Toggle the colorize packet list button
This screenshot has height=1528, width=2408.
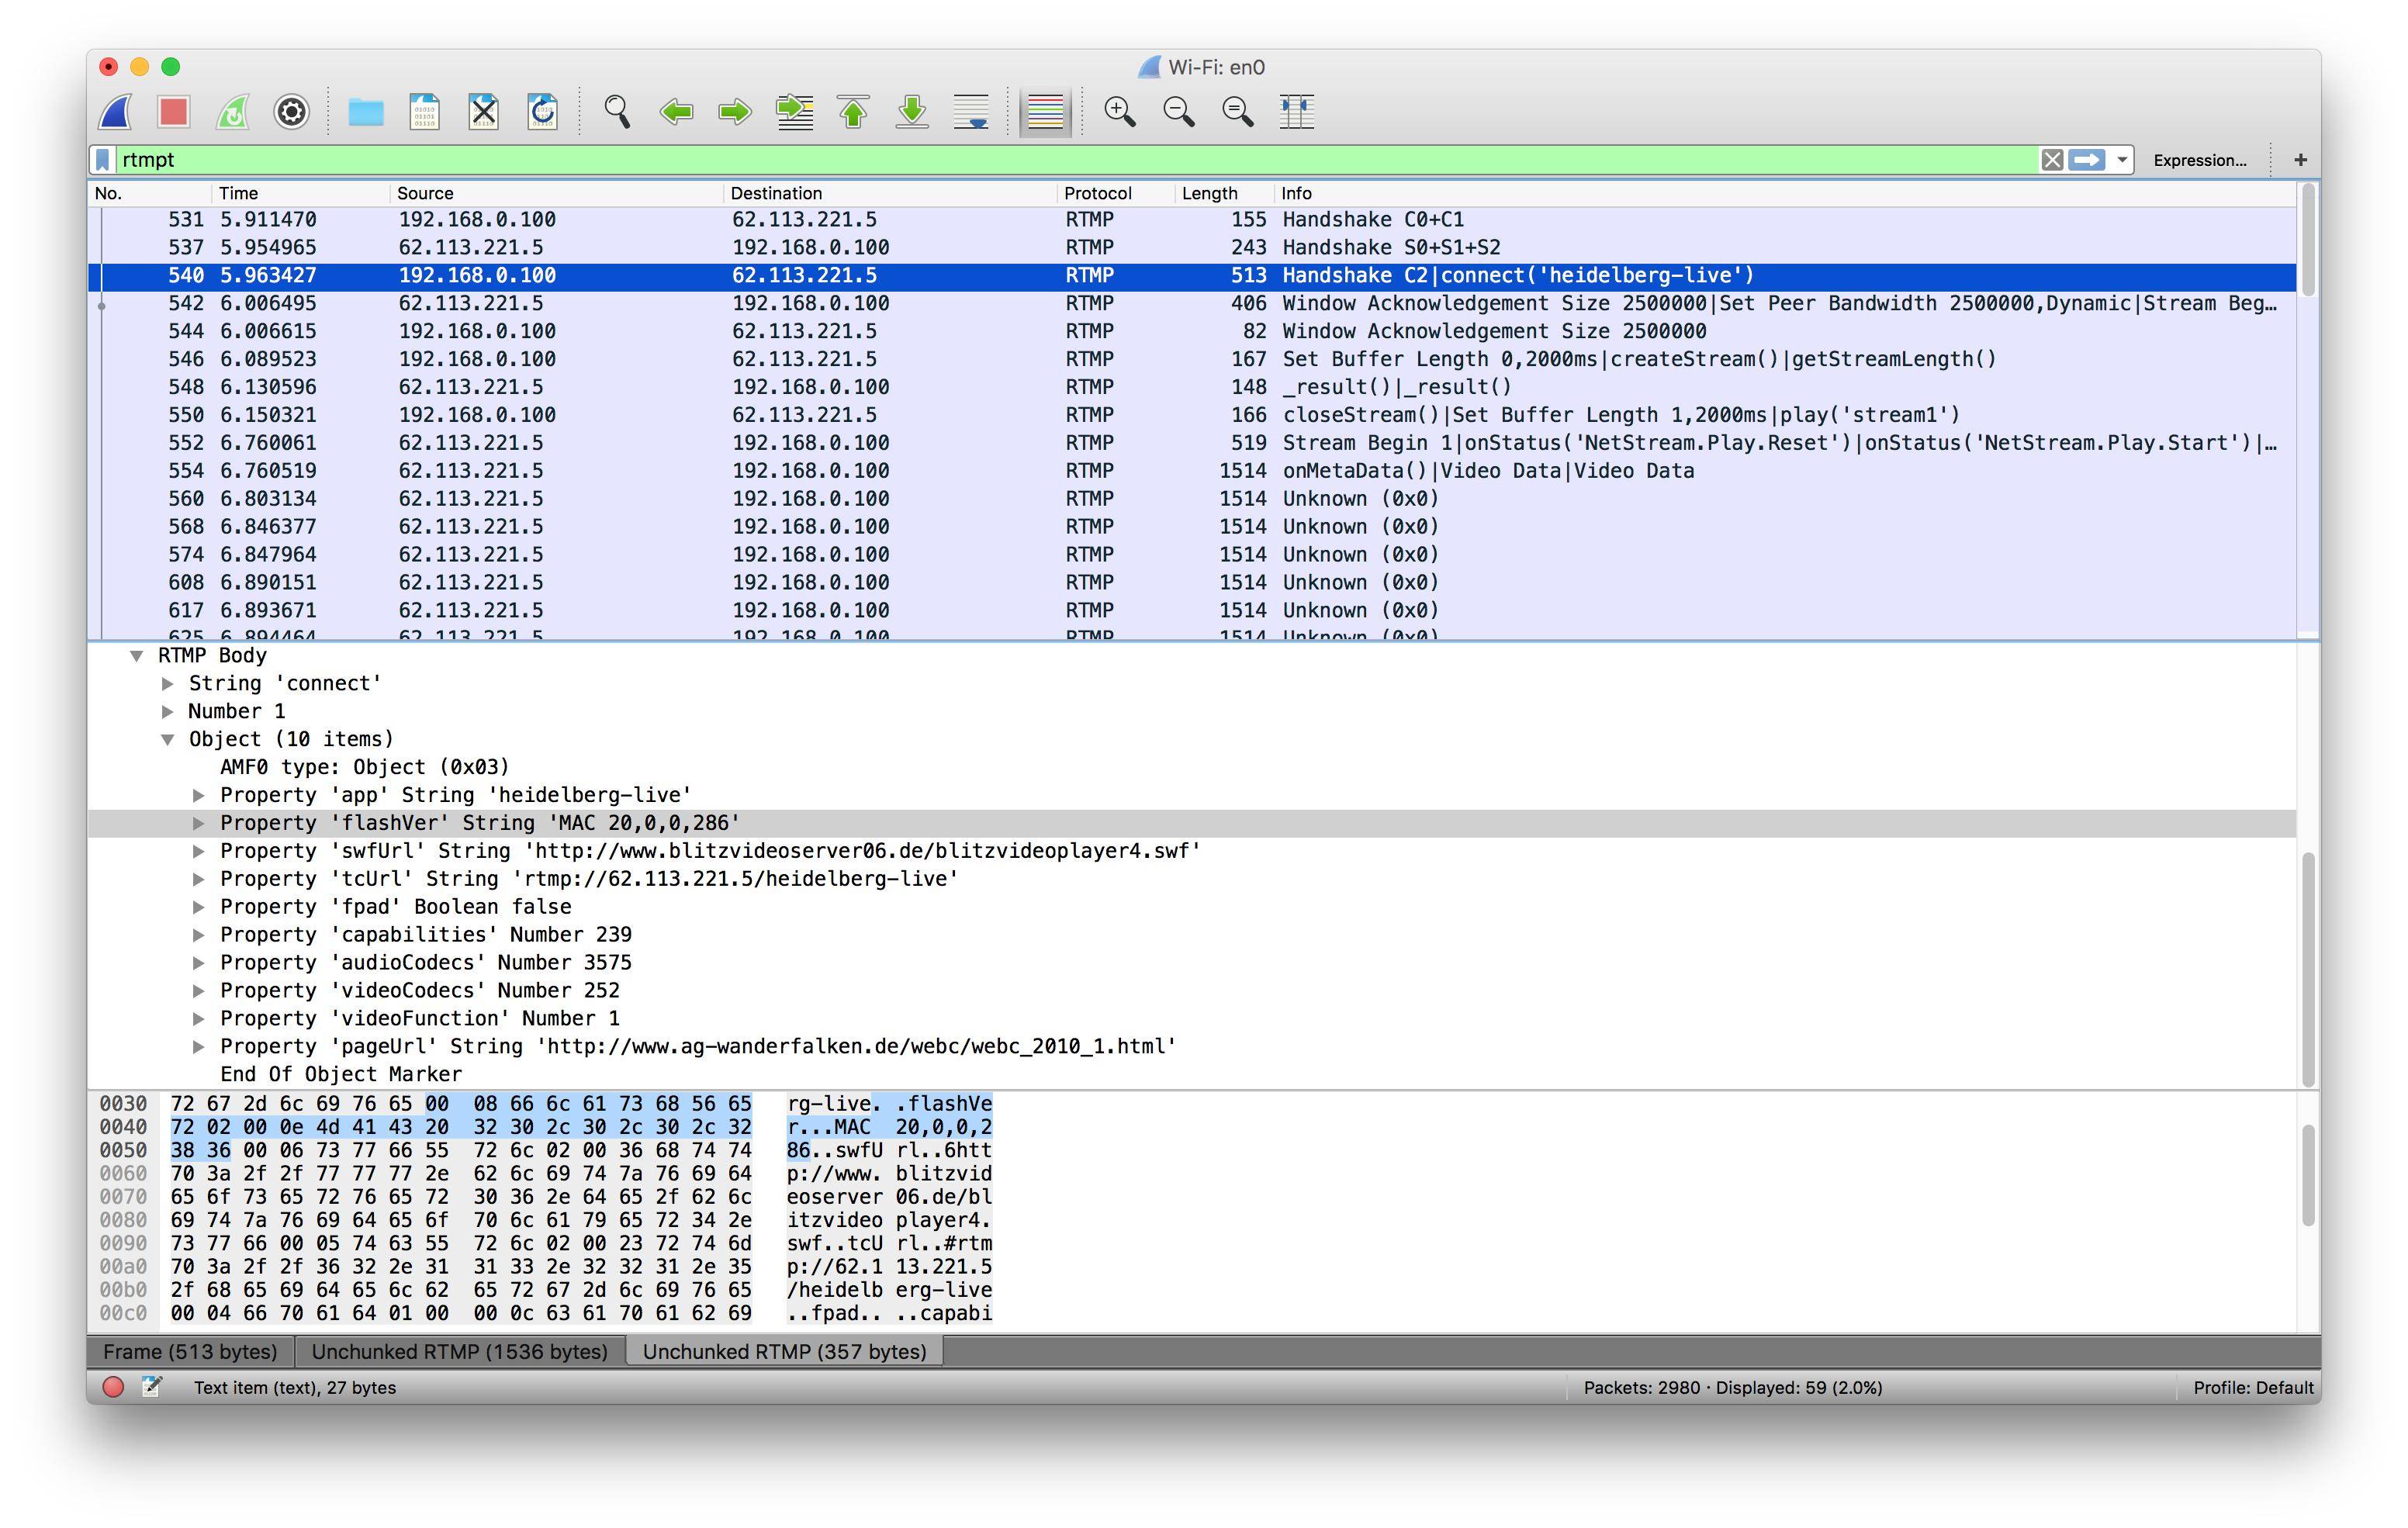click(x=1045, y=111)
